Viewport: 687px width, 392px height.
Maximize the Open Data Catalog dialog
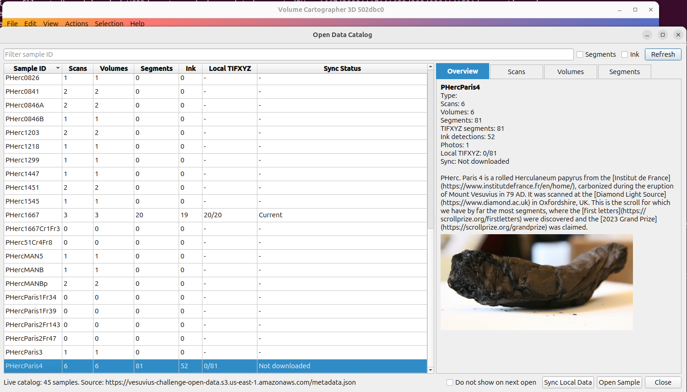[663, 35]
